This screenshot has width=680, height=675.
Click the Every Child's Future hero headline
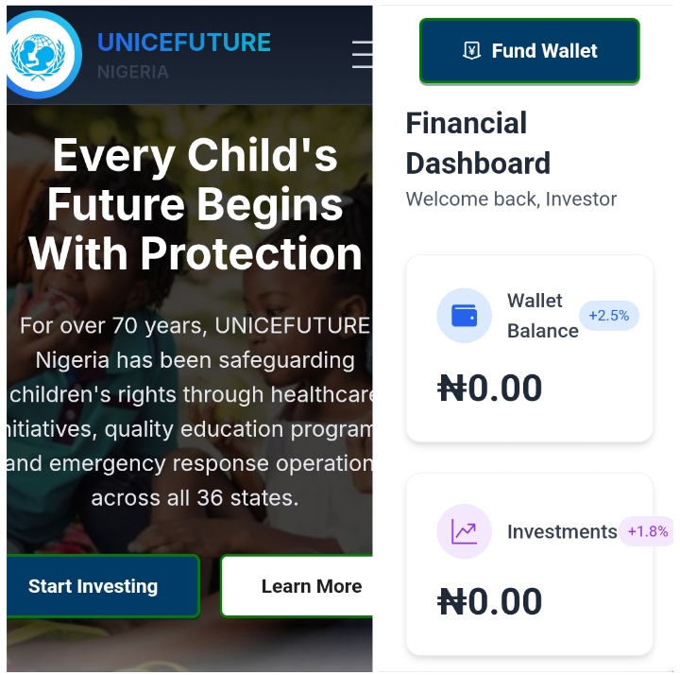[x=195, y=204]
